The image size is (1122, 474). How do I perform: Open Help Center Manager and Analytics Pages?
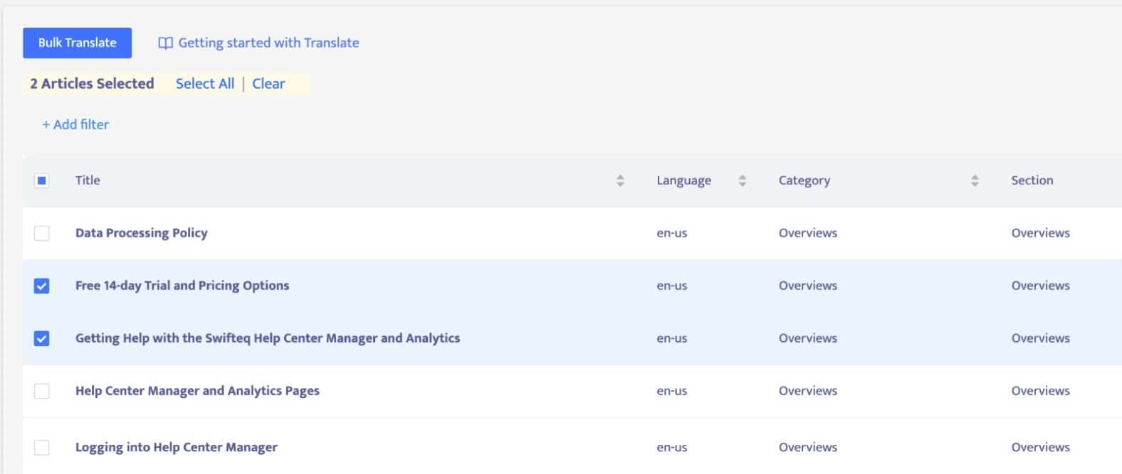click(197, 391)
